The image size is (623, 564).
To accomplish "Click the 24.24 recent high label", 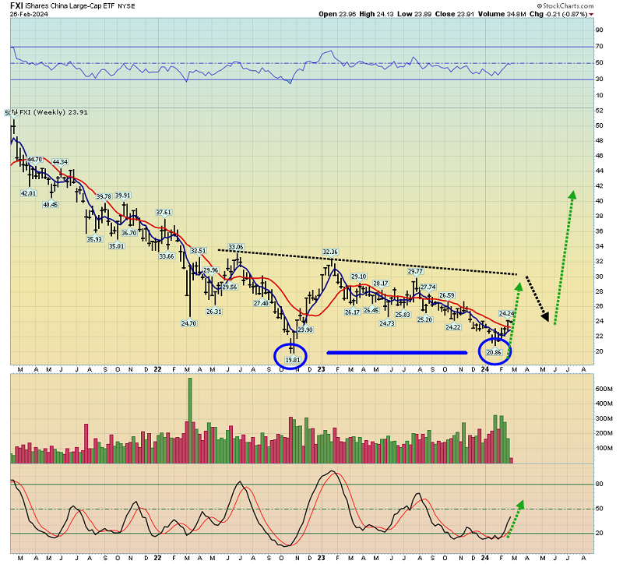I will [x=507, y=314].
